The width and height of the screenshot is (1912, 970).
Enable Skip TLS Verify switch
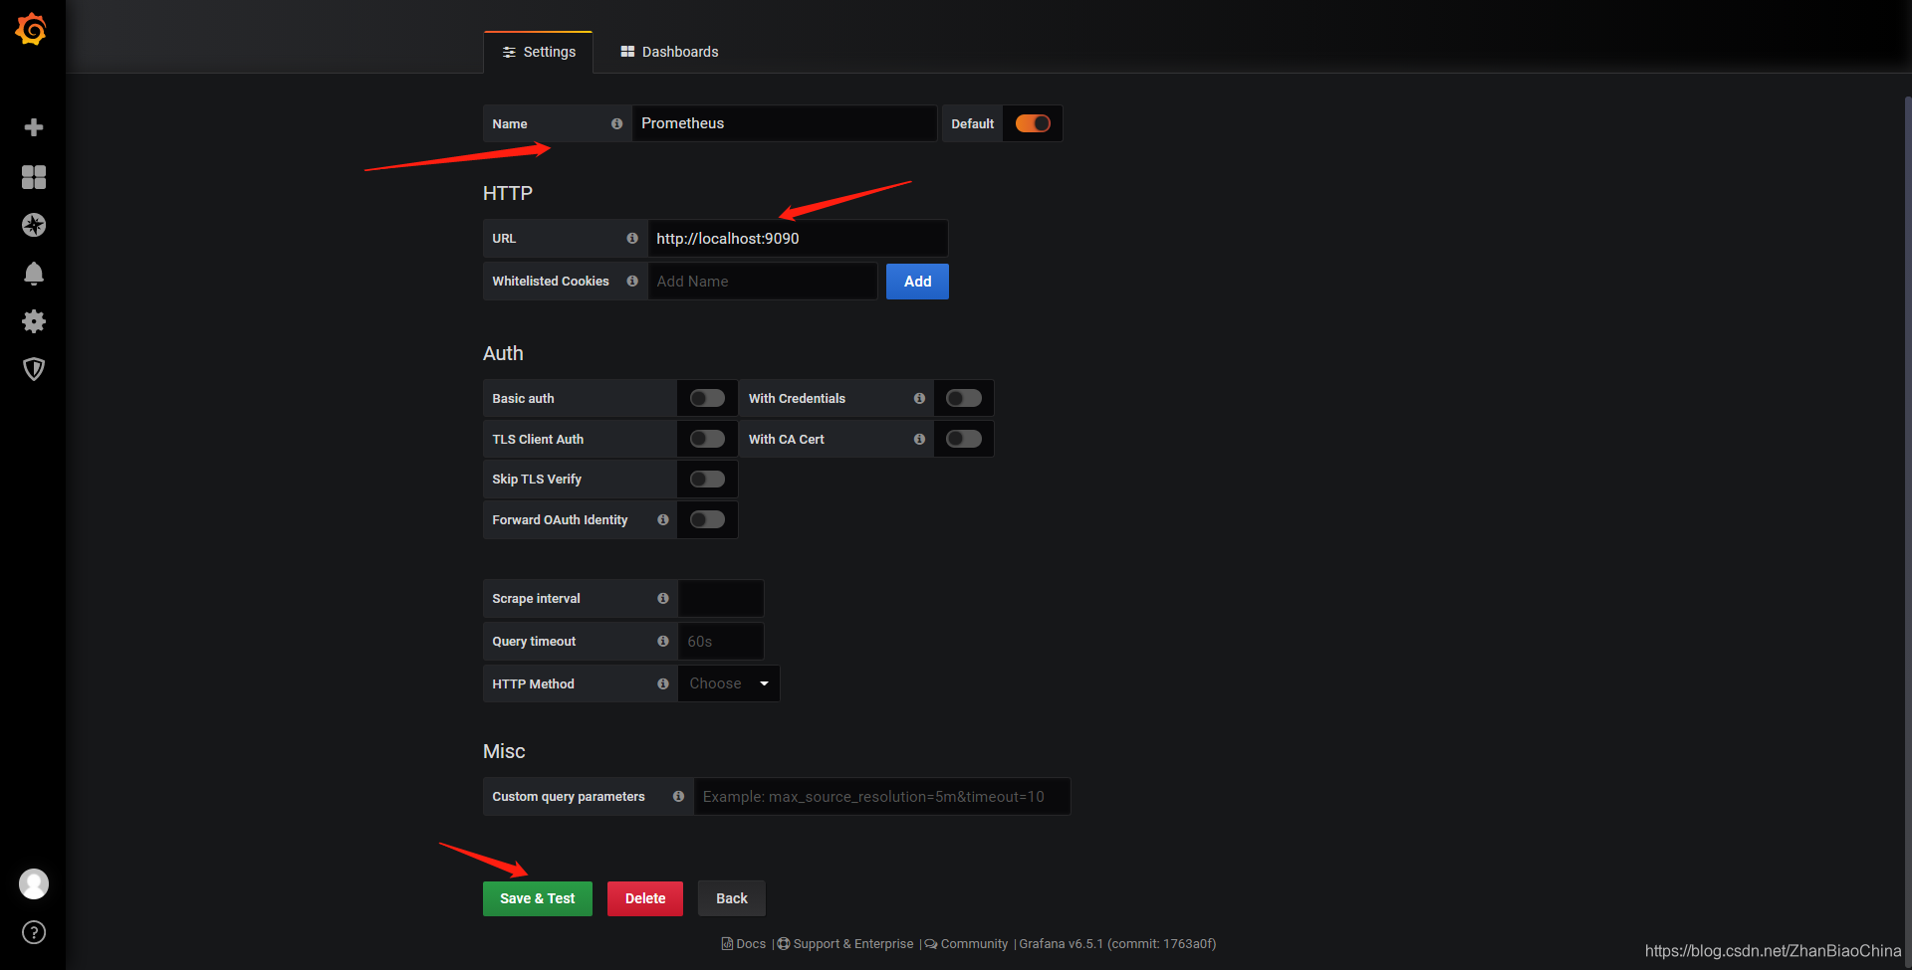pos(707,480)
